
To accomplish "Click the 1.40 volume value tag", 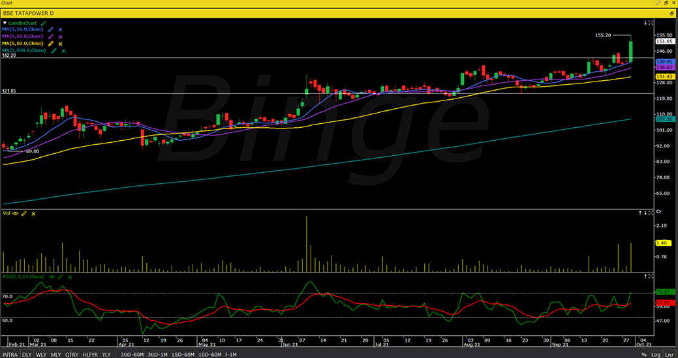I will pyautogui.click(x=663, y=243).
